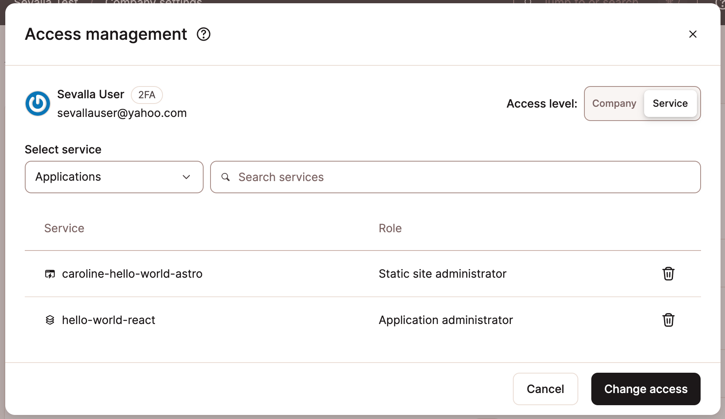The width and height of the screenshot is (725, 419).
Task: Click the Sevalla User avatar icon
Action: click(37, 104)
